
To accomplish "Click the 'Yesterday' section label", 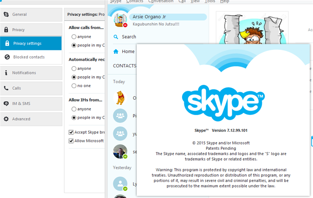I will coord(122,168).
